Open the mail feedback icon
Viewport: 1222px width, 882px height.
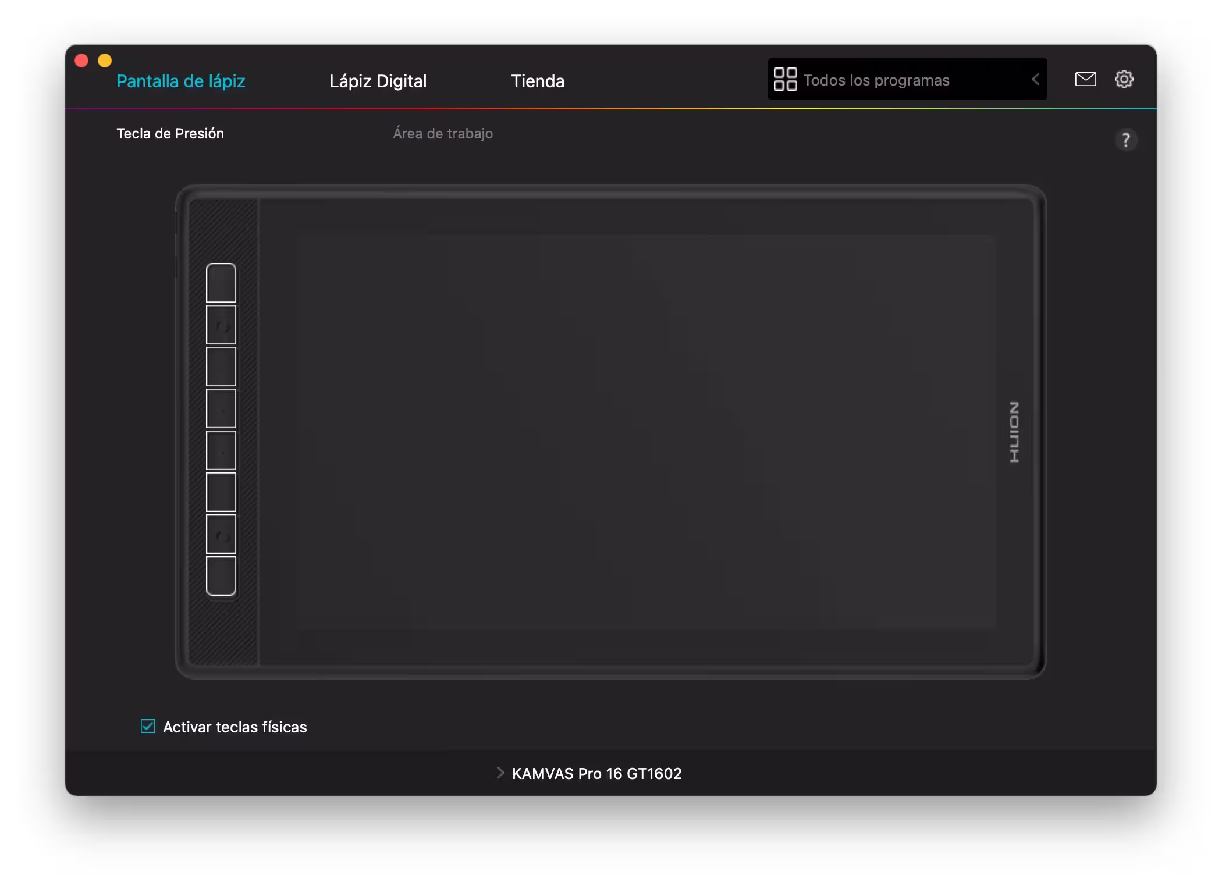pos(1085,79)
